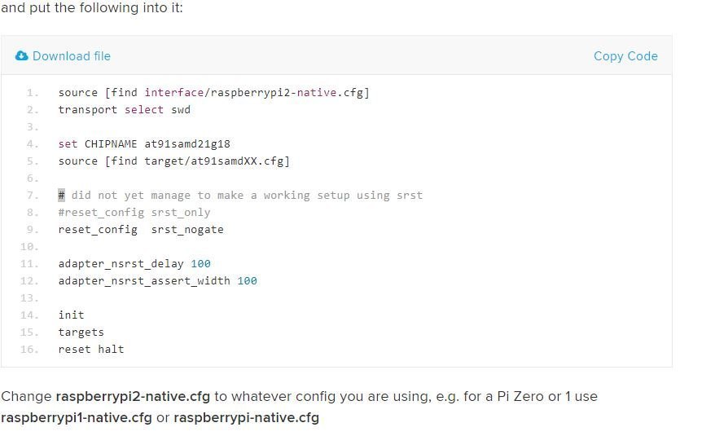Click bold raspberrypi-native.cfg text
The image size is (702, 436).
(x=246, y=417)
